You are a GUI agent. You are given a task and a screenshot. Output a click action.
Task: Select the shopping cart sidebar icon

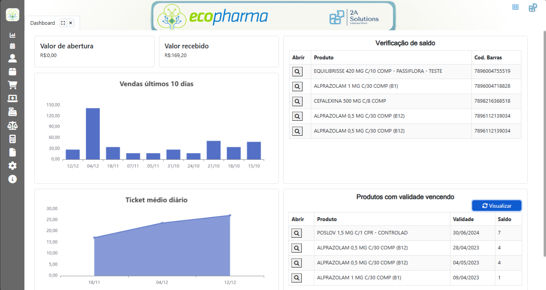coord(13,85)
